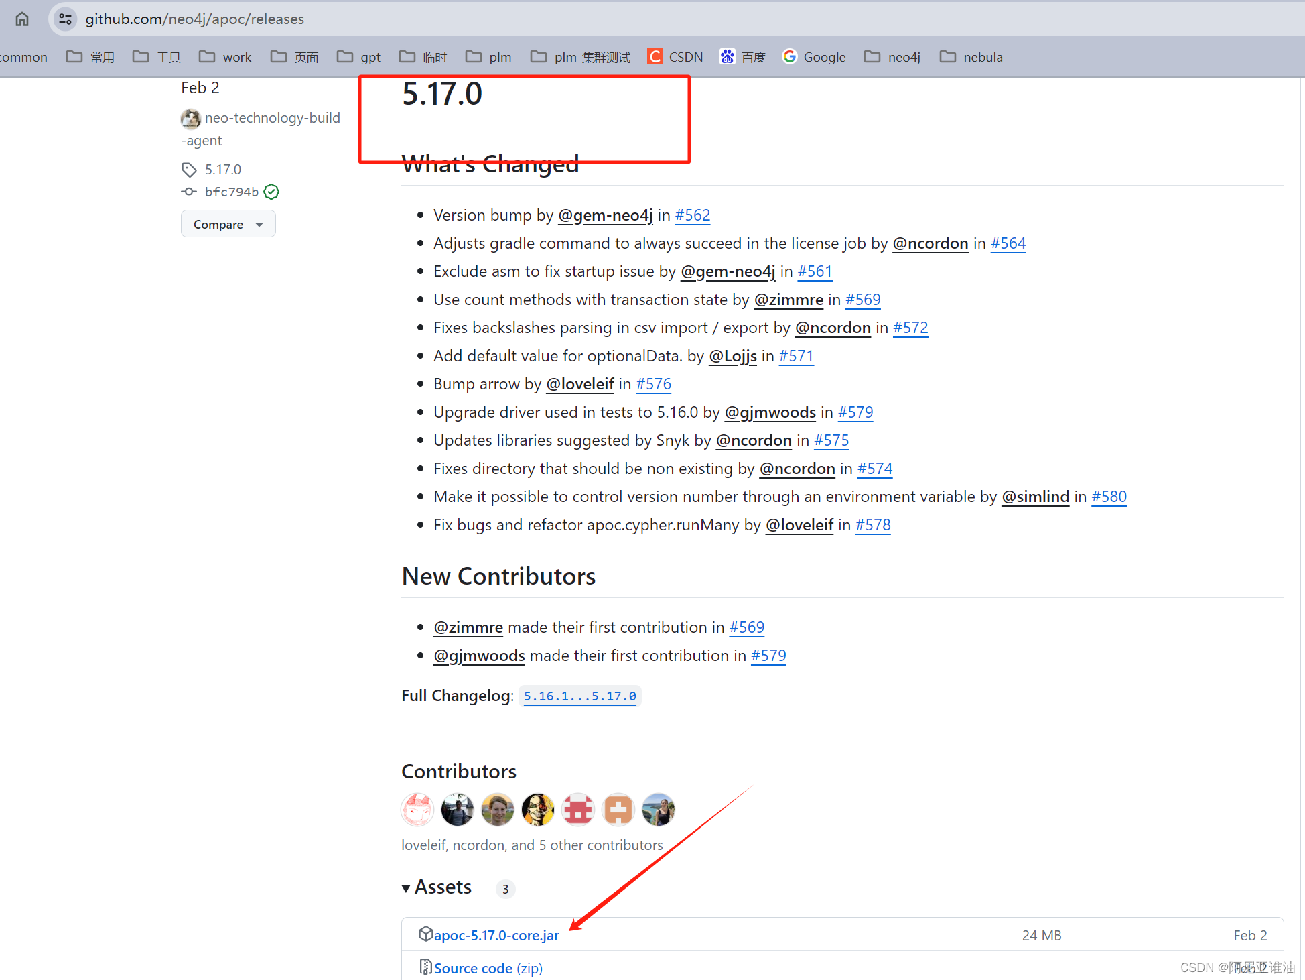This screenshot has width=1305, height=980.
Task: Download Source code (zip)
Action: click(x=488, y=969)
